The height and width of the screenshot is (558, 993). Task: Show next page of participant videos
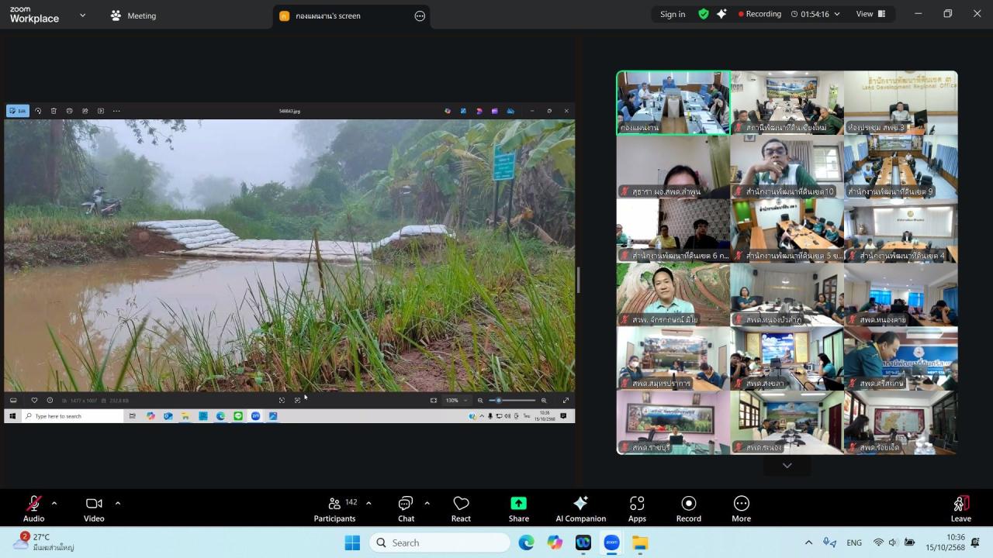(x=787, y=465)
